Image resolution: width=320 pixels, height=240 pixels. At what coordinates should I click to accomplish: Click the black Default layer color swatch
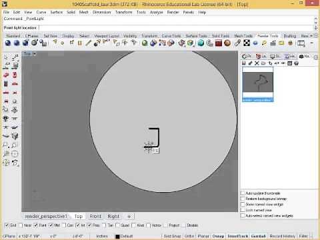click(117, 236)
